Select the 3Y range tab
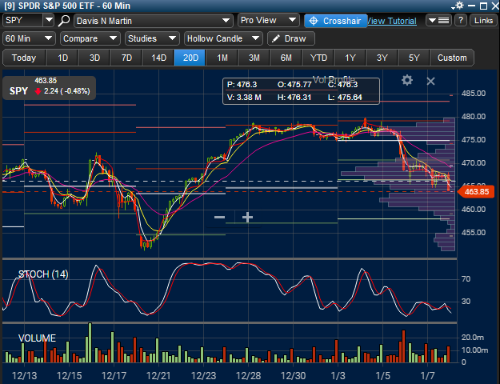The height and width of the screenshot is (384, 500). pyautogui.click(x=382, y=58)
